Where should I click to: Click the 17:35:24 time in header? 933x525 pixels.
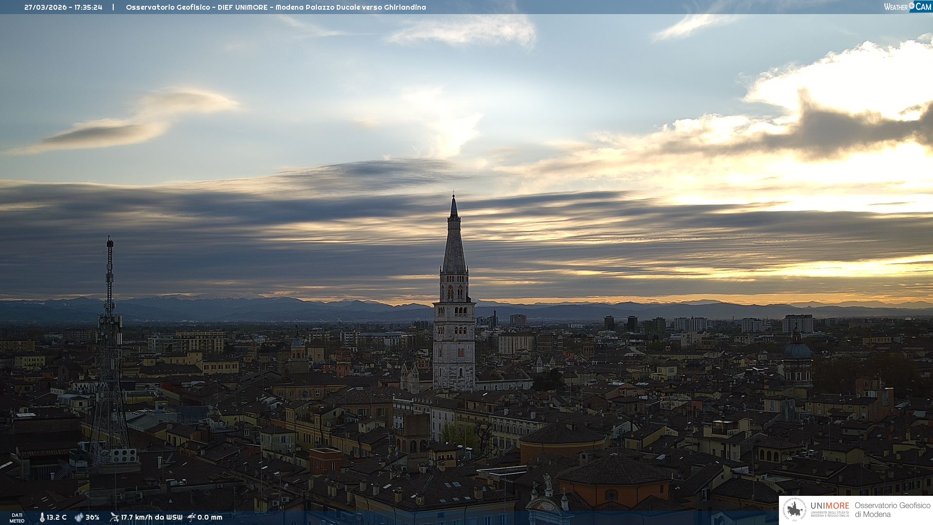point(88,7)
